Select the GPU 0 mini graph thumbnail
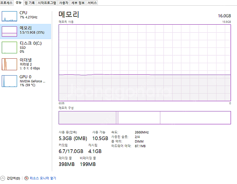Image resolution: width=237 pixels, height=184 pixels. (x=9, y=81)
